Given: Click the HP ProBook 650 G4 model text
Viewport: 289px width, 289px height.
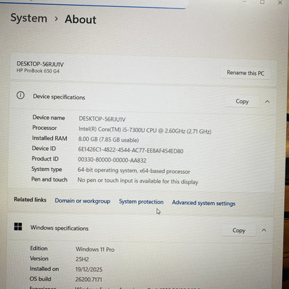Looking at the screenshot, I should 38,71.
